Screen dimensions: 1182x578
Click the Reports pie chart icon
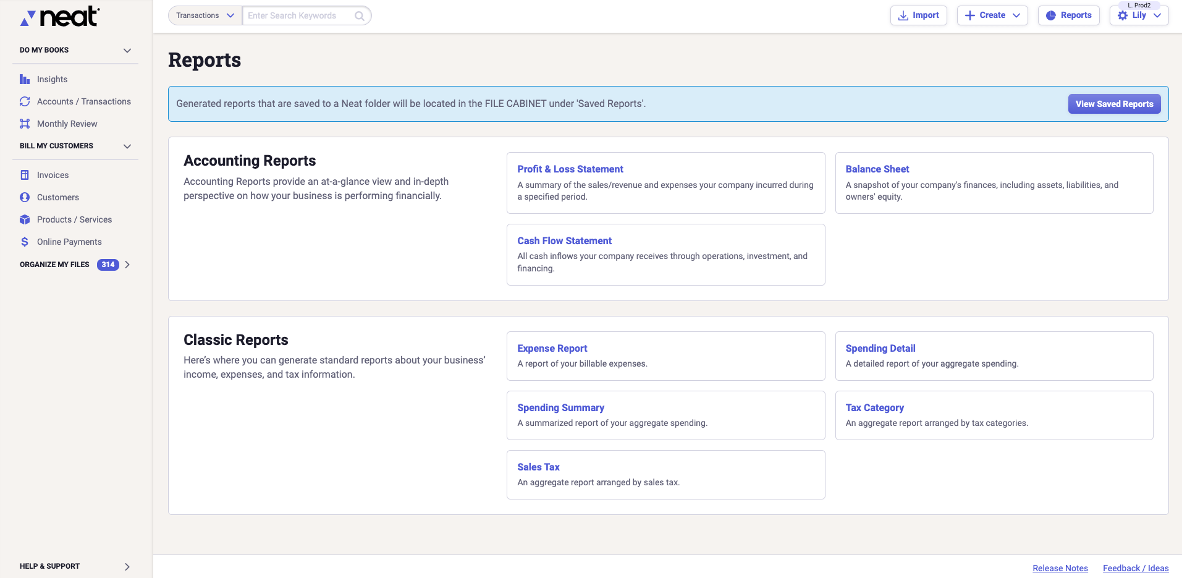(1052, 15)
